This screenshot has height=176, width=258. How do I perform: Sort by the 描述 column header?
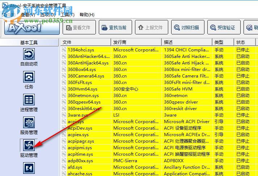(187, 42)
